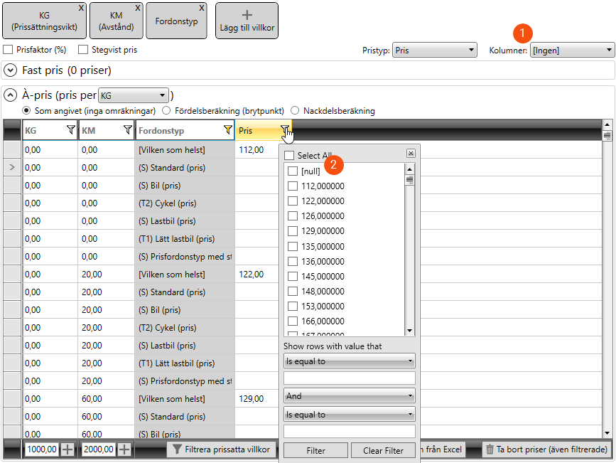
Task: Open the And/Or operator dropdown
Action: click(x=349, y=396)
